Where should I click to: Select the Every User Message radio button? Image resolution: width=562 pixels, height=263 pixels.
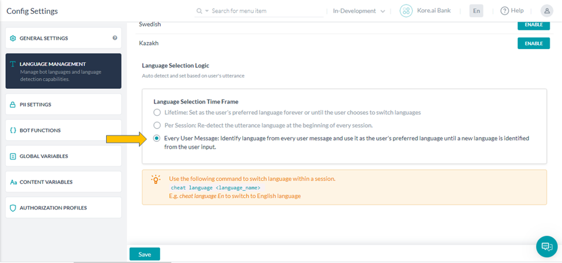[x=157, y=138]
